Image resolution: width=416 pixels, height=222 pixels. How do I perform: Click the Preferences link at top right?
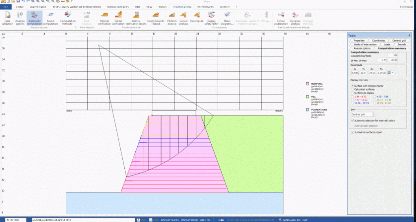coord(407,7)
